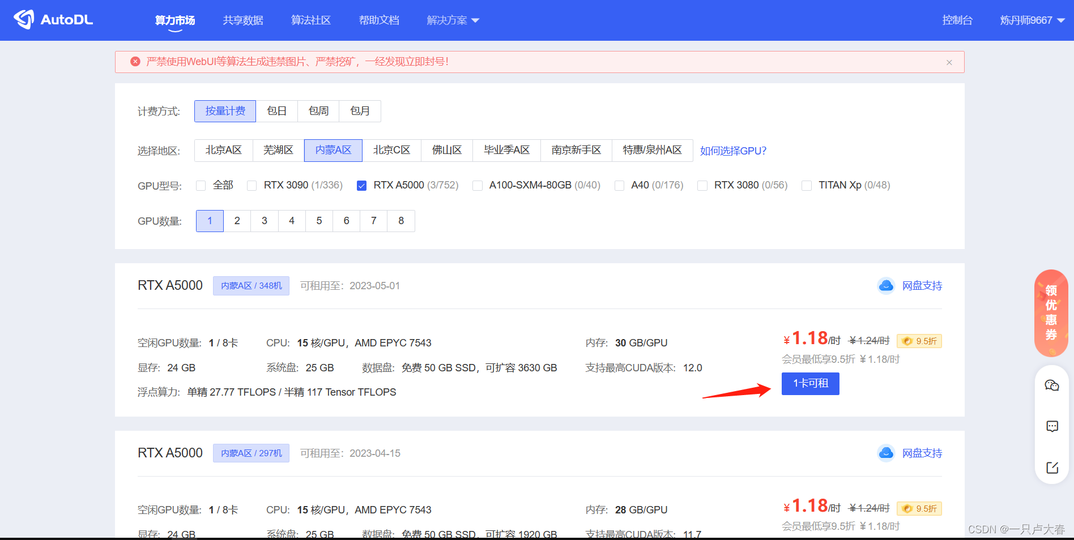Click 网盘支持 link on 348机 card
1074x540 pixels.
pos(922,286)
